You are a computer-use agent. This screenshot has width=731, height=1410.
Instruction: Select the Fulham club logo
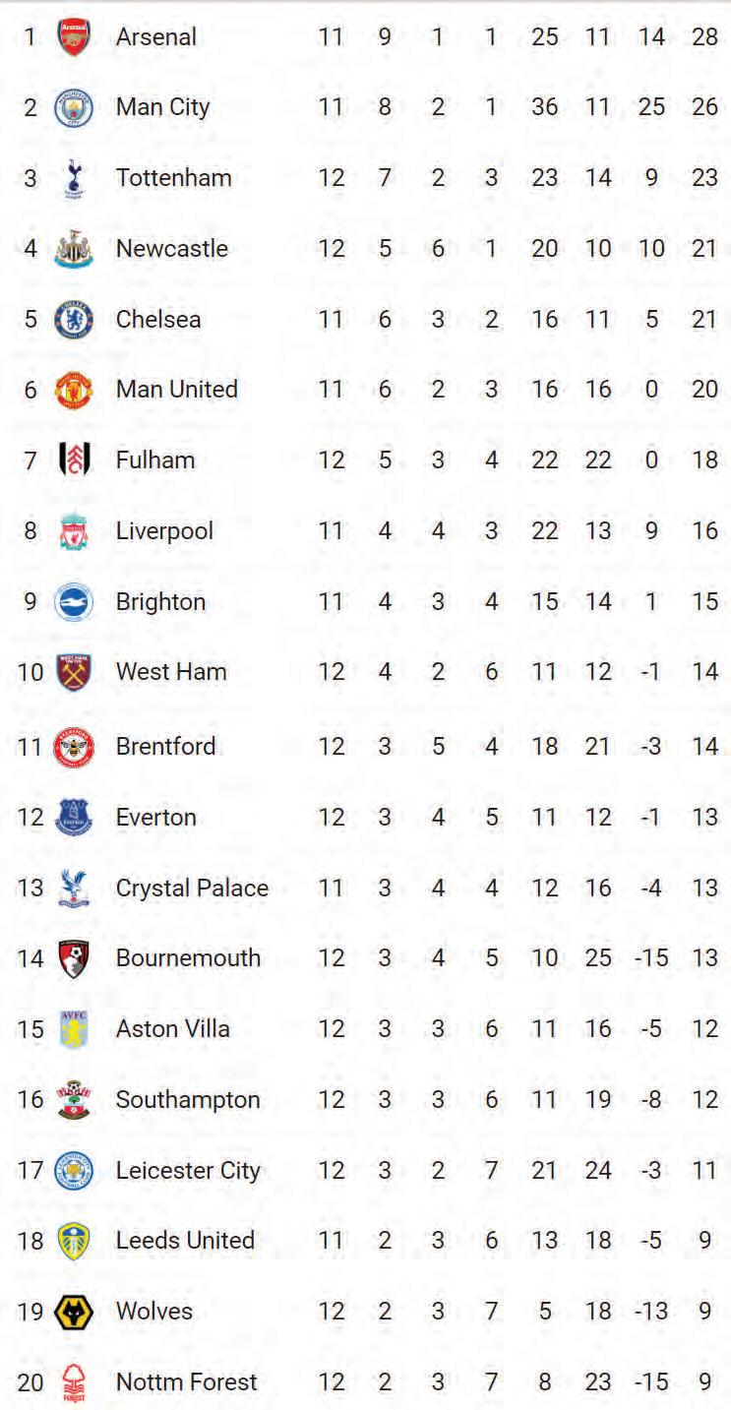pos(74,460)
